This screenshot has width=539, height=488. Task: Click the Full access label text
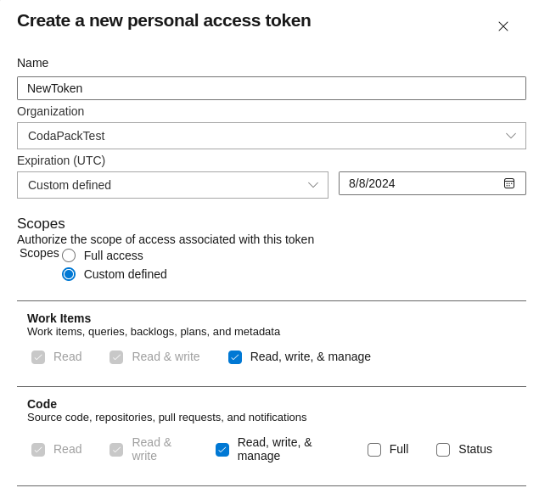point(114,255)
